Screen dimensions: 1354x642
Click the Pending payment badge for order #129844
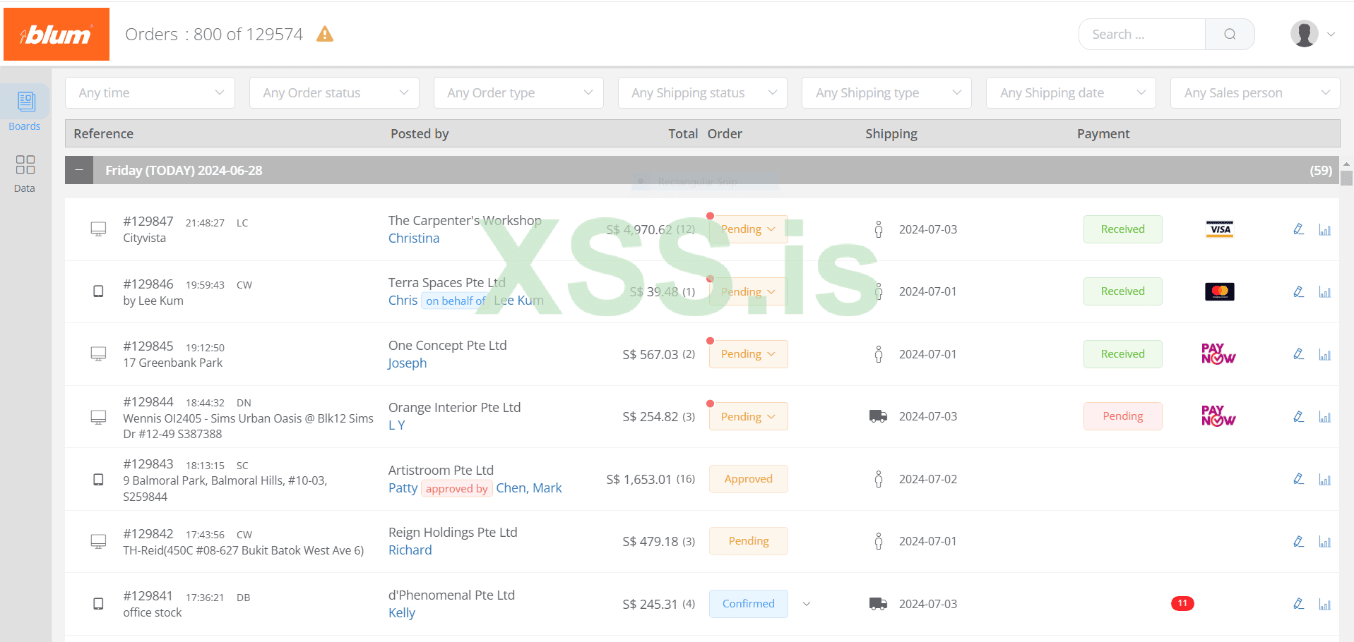1122,416
